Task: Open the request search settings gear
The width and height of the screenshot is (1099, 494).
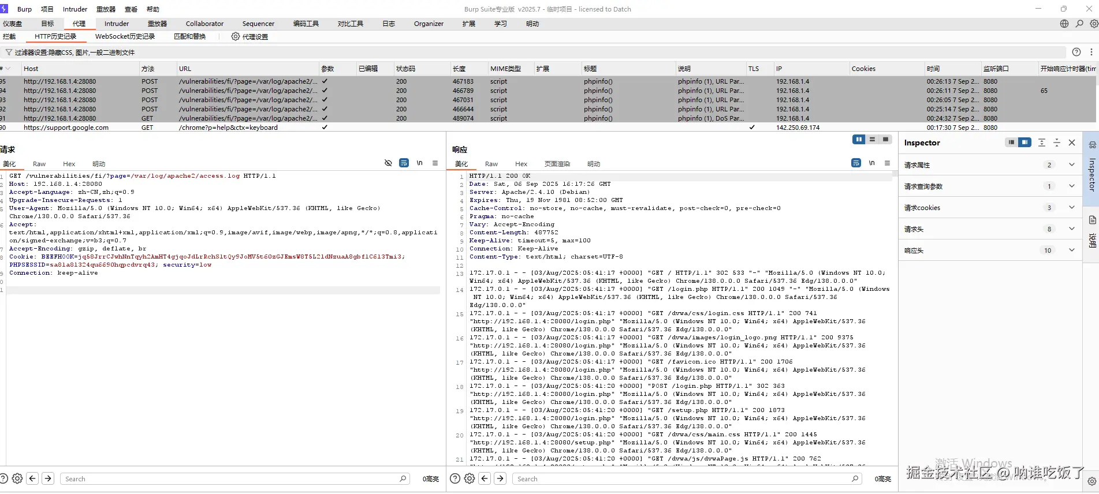Action: 17,478
